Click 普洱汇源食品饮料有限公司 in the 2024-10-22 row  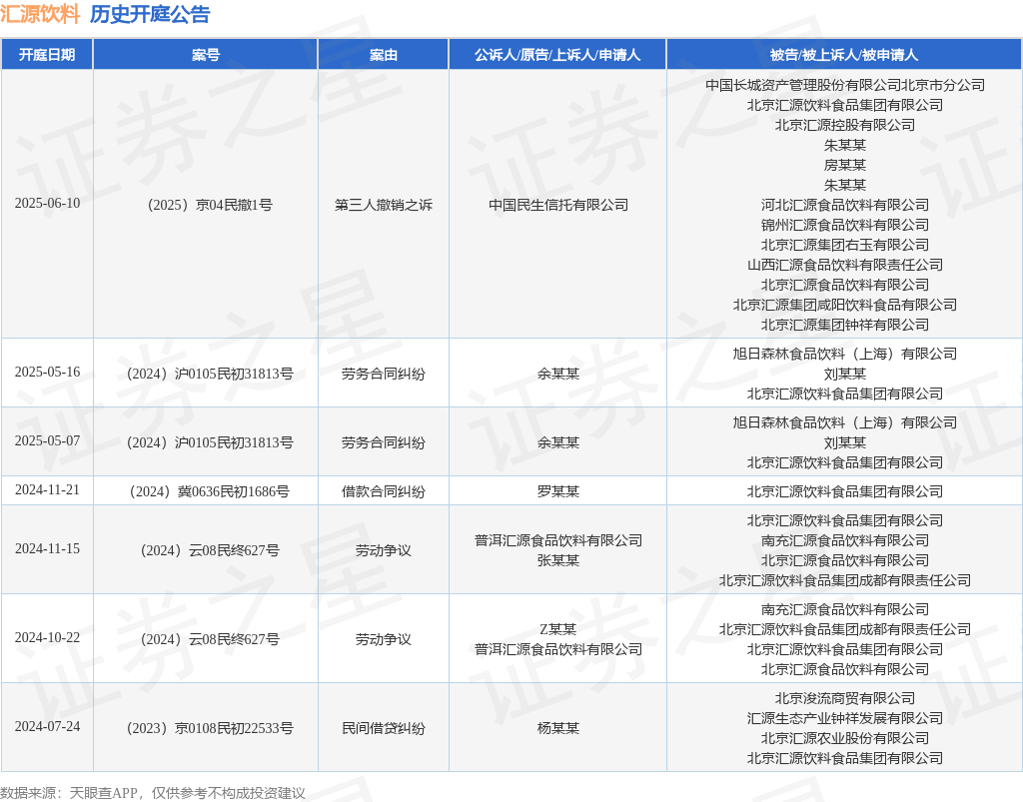(558, 649)
